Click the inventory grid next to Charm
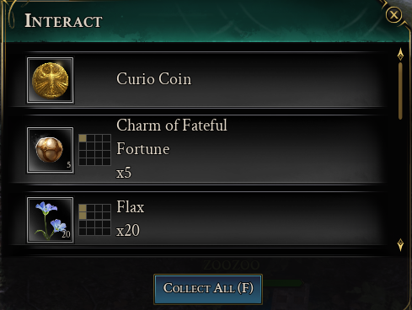412x310 pixels. tap(94, 150)
